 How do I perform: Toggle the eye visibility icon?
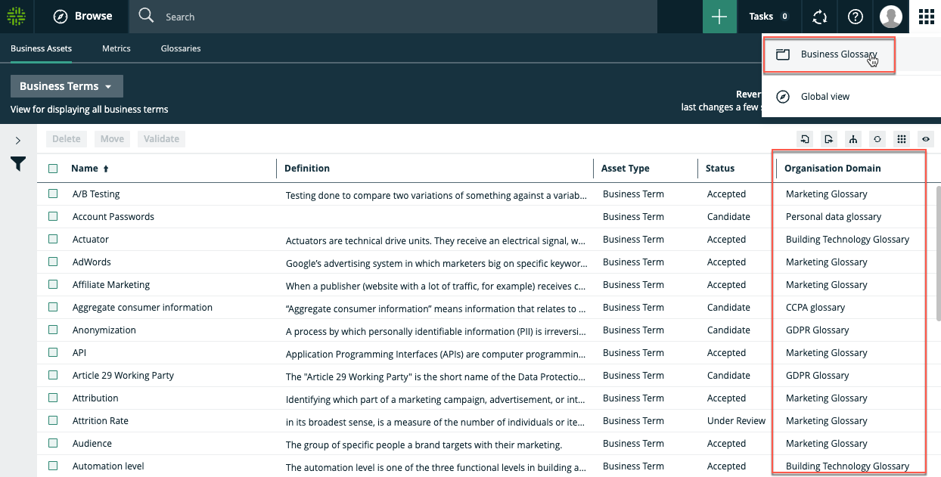926,139
